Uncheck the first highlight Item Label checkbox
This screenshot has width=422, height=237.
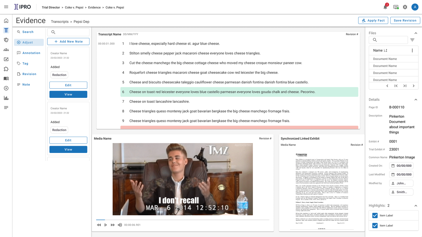pos(375,216)
